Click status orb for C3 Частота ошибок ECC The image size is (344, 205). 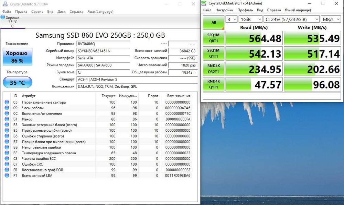[x=7, y=158]
